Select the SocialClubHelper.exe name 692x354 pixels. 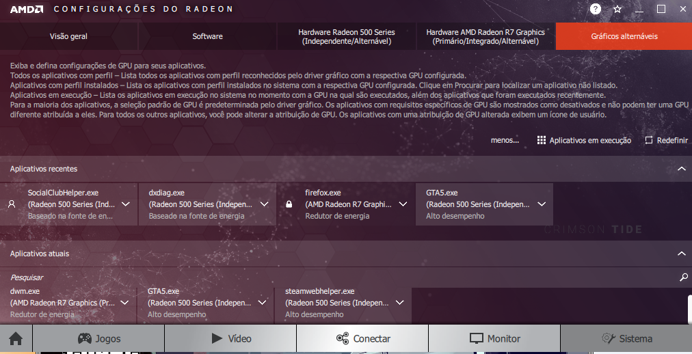pos(63,193)
